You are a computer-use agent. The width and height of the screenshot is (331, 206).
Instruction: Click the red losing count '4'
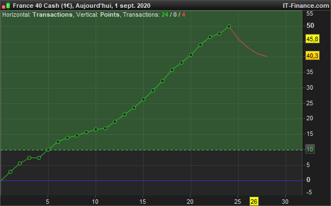(183, 14)
